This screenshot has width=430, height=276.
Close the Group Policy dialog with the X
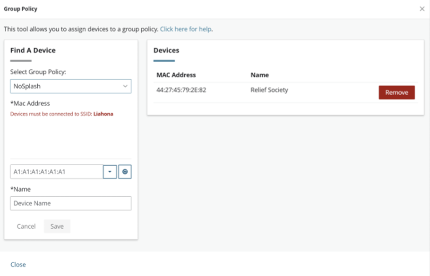tap(422, 9)
